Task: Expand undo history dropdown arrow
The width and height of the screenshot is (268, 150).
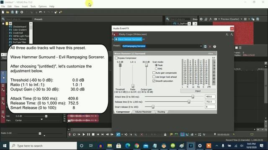Action: click(x=44, y=12)
